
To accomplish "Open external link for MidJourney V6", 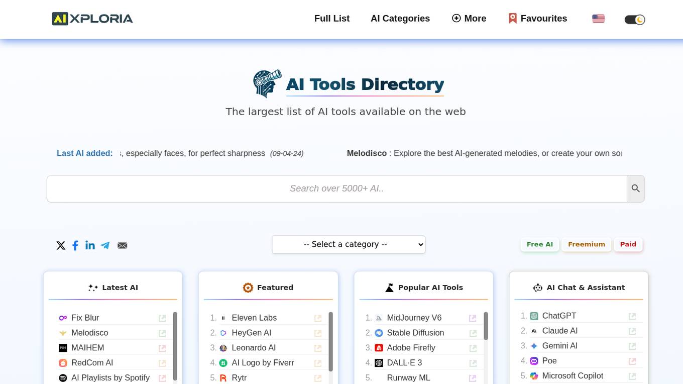I will (x=473, y=318).
